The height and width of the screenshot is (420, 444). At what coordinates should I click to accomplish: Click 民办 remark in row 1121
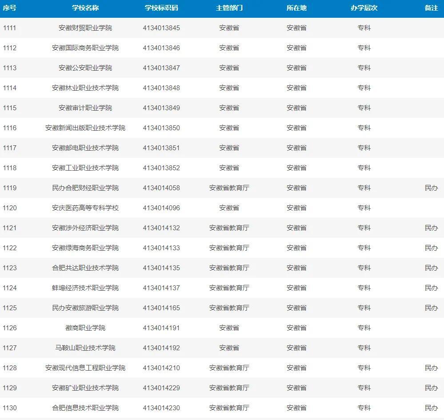(431, 228)
